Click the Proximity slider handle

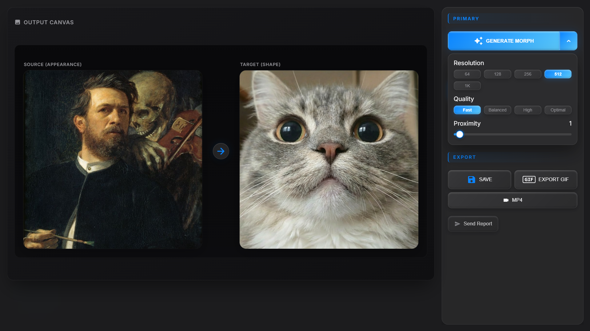pyautogui.click(x=460, y=134)
